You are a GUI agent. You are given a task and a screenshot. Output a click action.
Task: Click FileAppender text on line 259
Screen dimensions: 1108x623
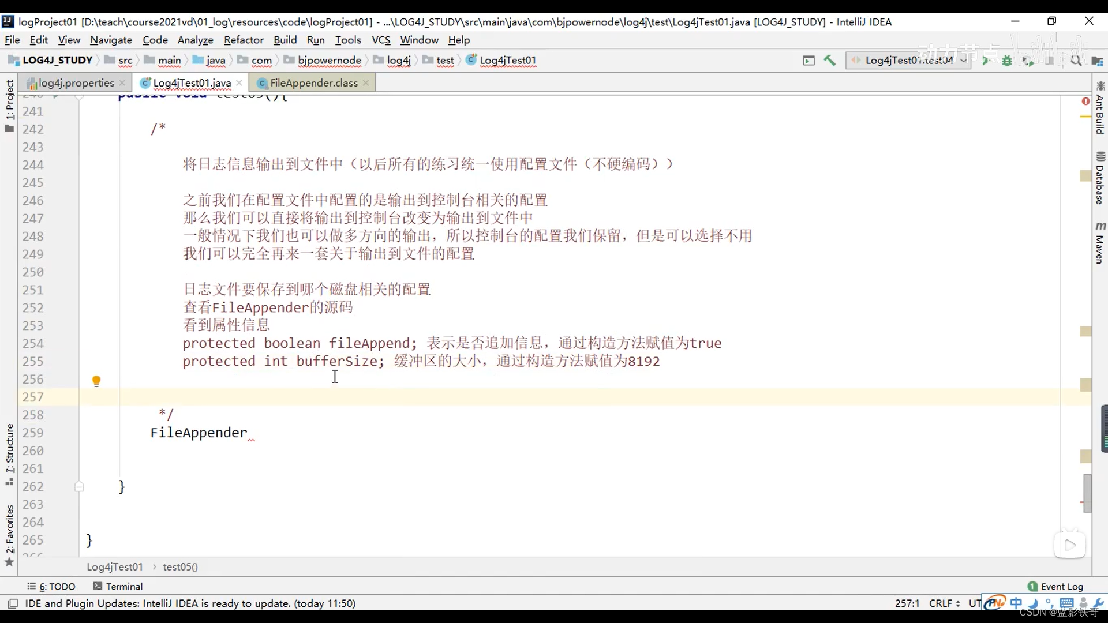[199, 433]
